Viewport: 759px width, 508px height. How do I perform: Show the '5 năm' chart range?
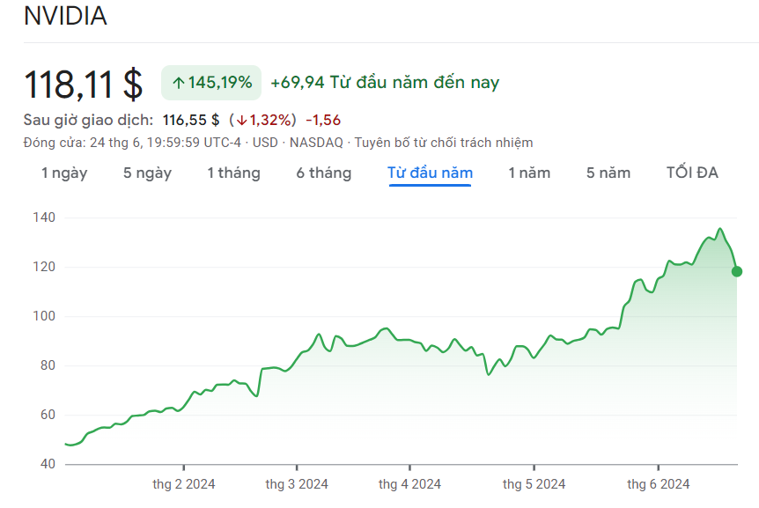point(608,173)
